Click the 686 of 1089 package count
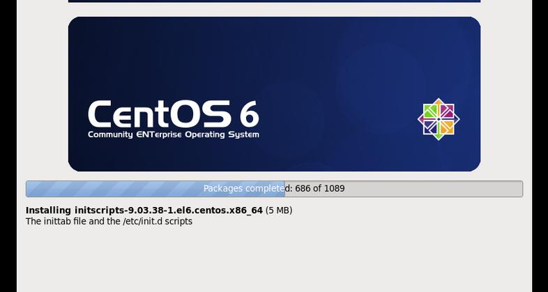The image size is (548, 292). tap(320, 189)
